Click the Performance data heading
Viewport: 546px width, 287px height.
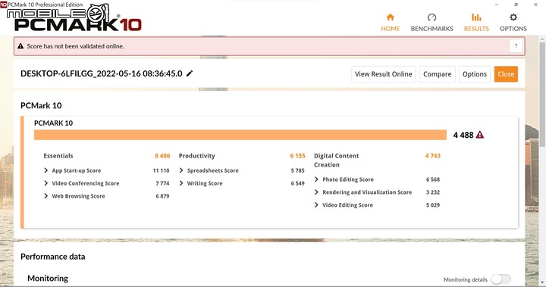click(52, 257)
